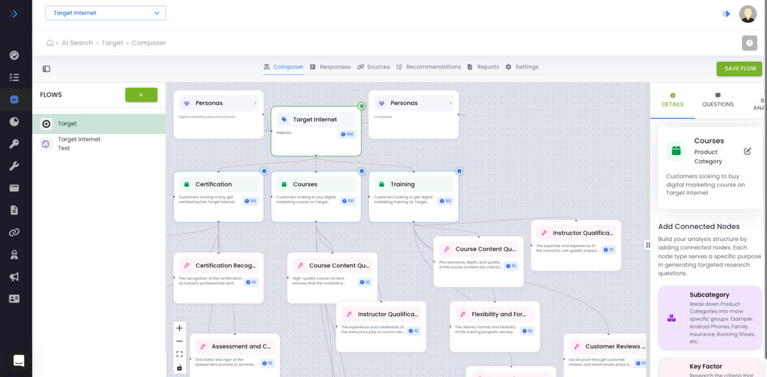Select the Certification category node

tap(219, 196)
